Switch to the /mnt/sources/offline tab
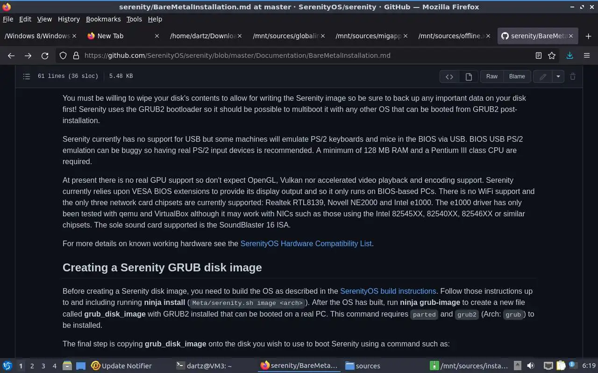Viewport: 598px width, 373px height. (x=454, y=36)
